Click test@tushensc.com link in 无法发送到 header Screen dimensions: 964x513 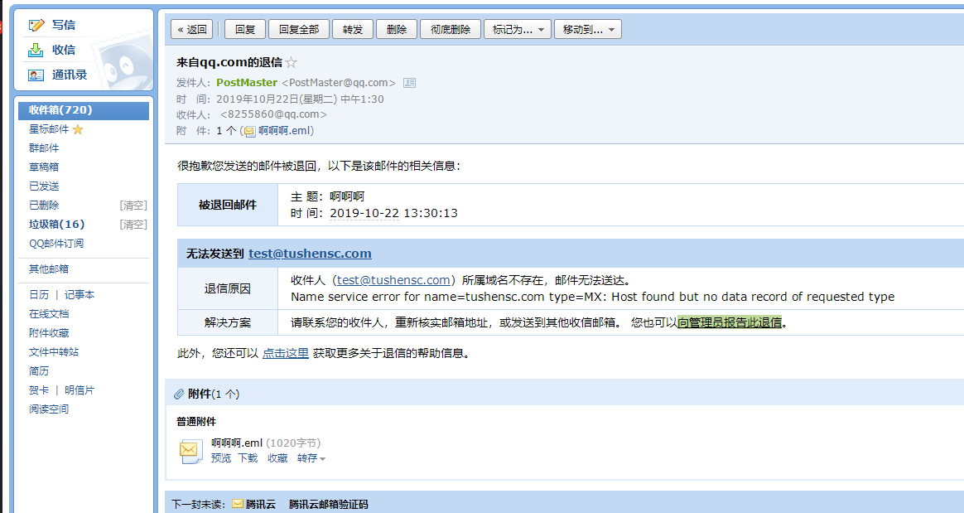tap(310, 254)
